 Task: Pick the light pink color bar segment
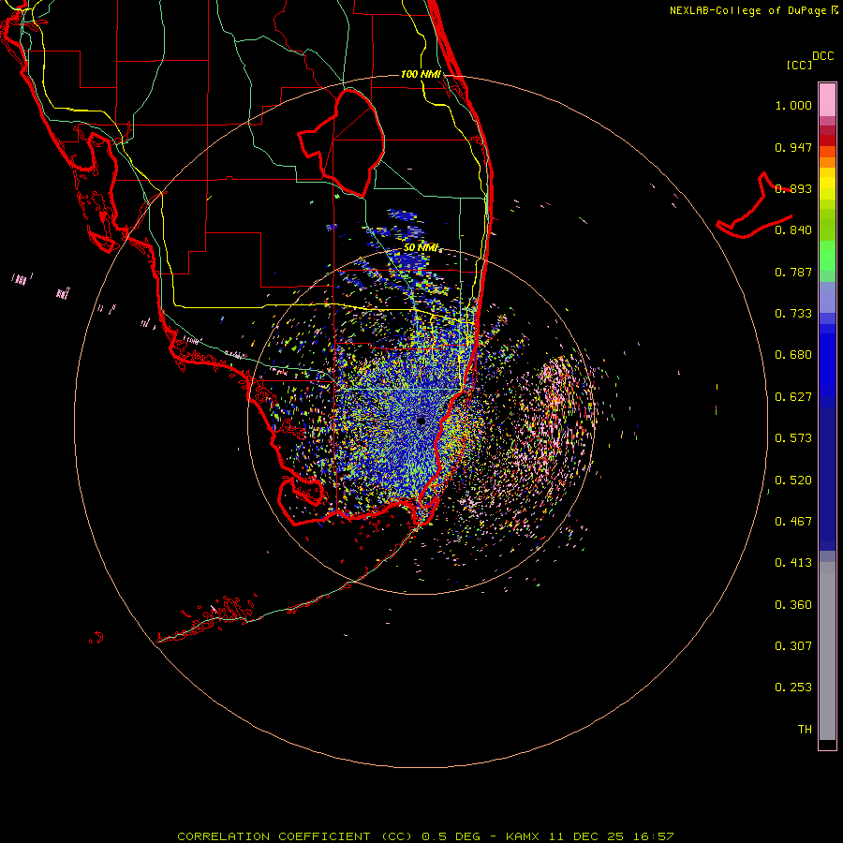(x=827, y=100)
